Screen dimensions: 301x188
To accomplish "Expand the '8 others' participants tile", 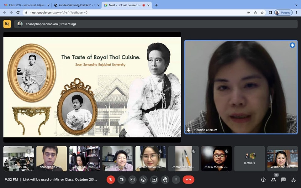I will tap(250, 159).
